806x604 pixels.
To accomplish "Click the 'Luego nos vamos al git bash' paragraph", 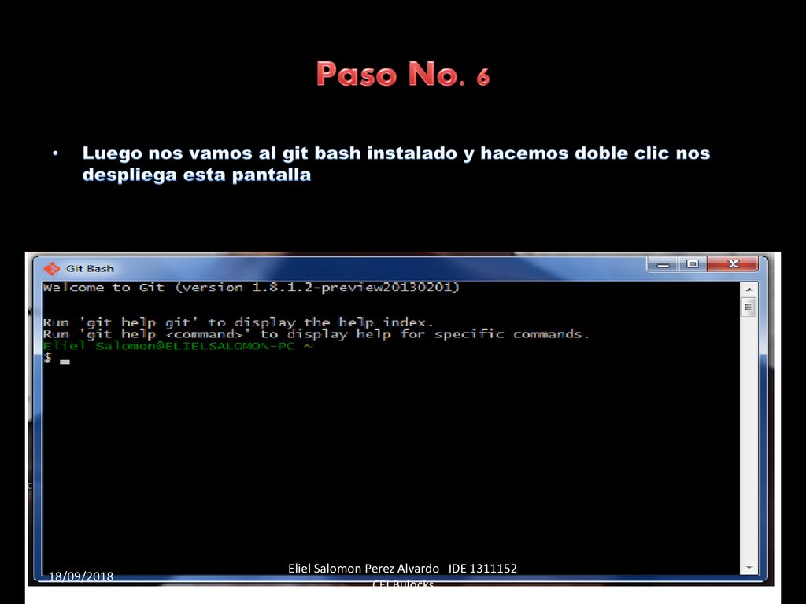I will coord(396,164).
